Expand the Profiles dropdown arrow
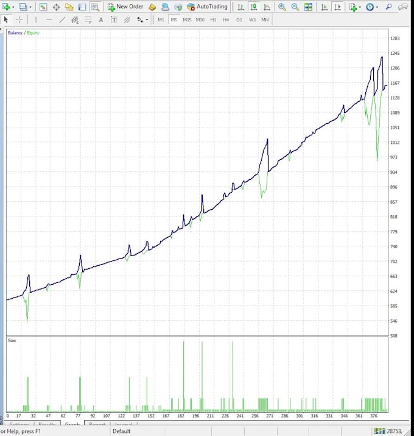Screen dimensions: 414x436 tap(30, 7)
